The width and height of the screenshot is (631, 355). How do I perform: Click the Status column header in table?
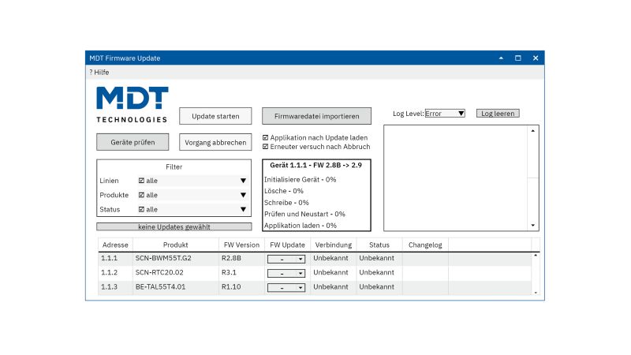tap(379, 245)
